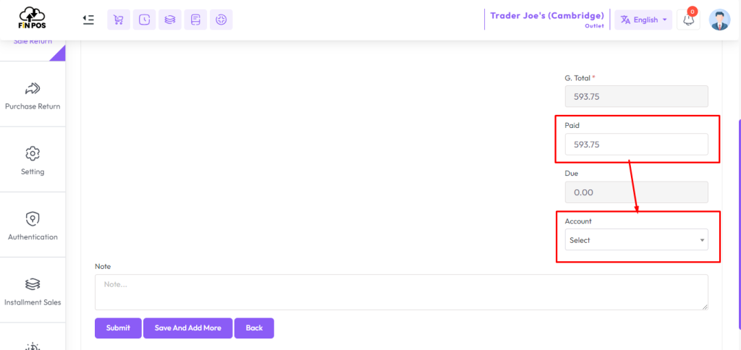Viewport: 741px width, 350px height.
Task: Click the Purchase Return arrow icon
Action: point(33,88)
